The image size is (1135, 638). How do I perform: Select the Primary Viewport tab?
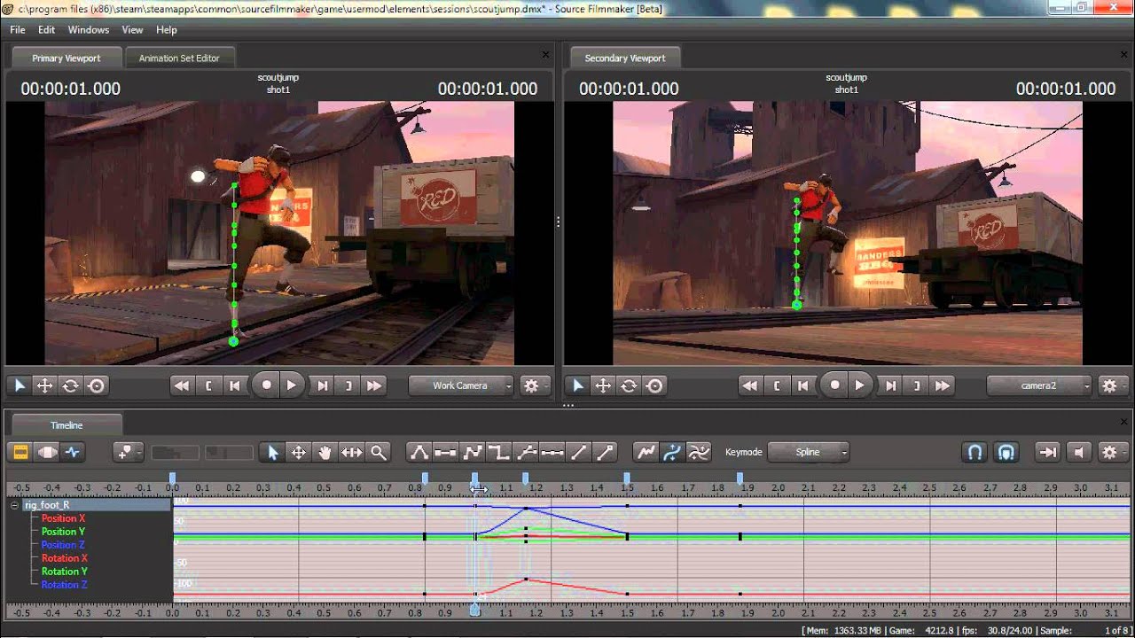[67, 58]
